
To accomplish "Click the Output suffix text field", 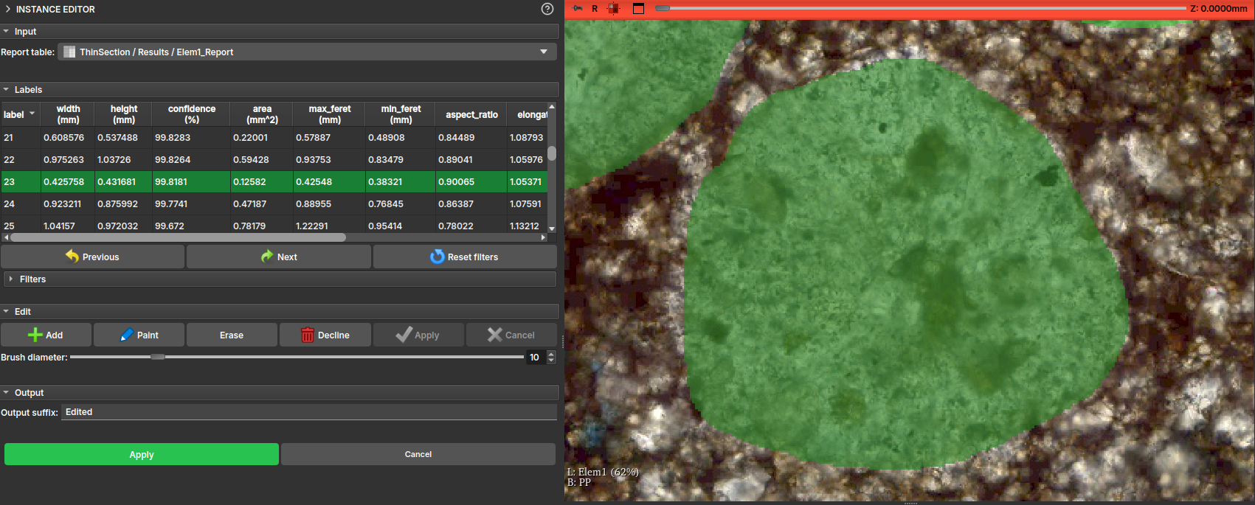I will click(308, 412).
